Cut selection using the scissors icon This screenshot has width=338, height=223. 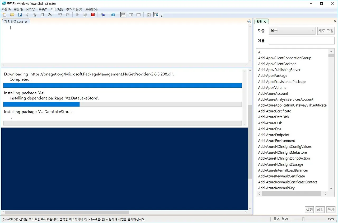click(x=27, y=15)
